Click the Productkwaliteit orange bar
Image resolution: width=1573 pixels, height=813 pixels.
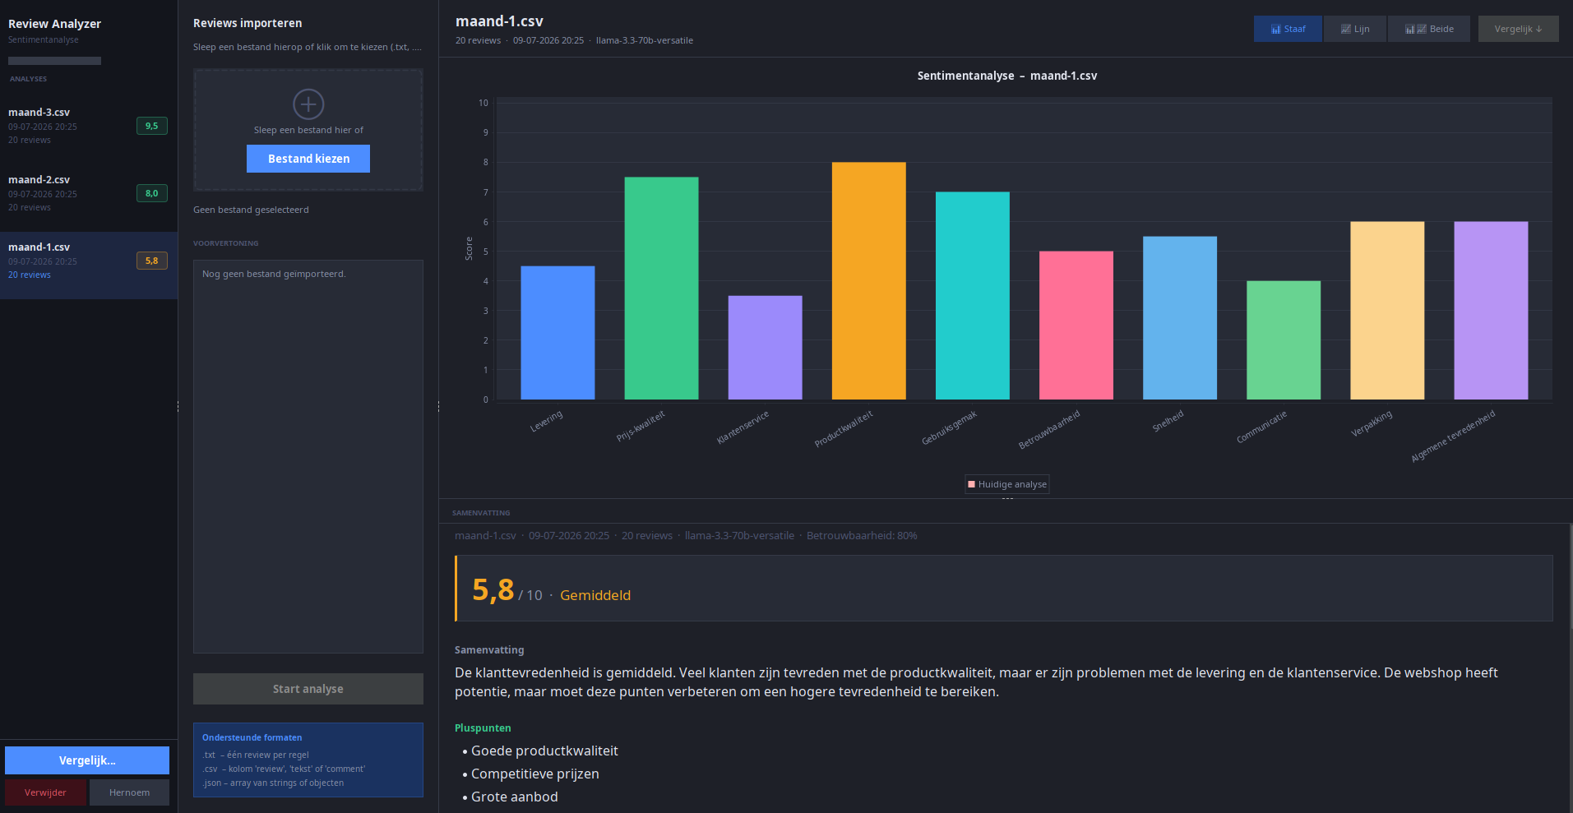[868, 281]
